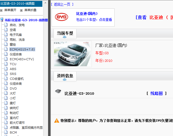Switch to 当前车型 tab
The image size is (173, 136).
(65, 34)
